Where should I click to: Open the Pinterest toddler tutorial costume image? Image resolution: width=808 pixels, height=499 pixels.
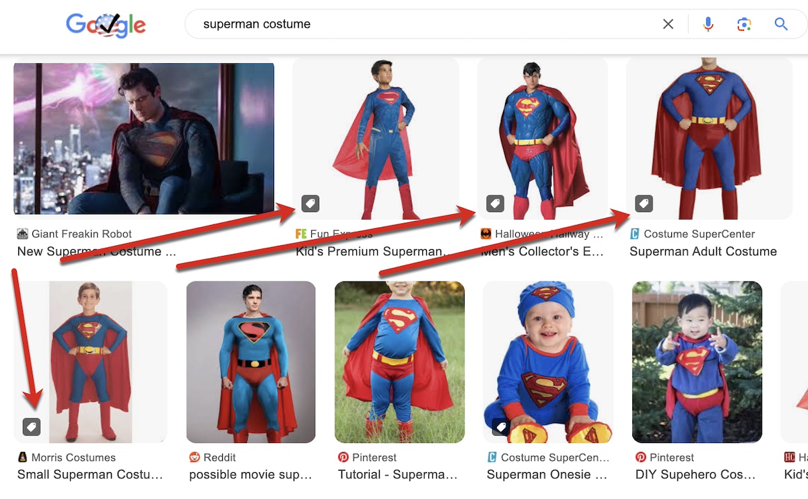pyautogui.click(x=399, y=362)
